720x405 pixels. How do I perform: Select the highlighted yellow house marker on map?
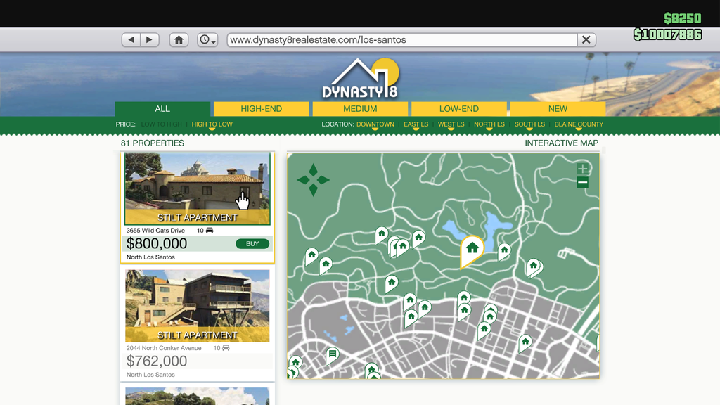tap(472, 248)
